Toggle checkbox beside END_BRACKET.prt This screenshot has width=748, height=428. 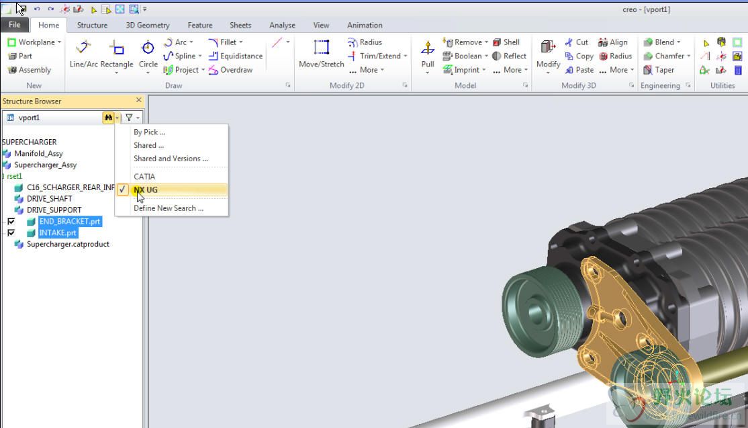11,222
